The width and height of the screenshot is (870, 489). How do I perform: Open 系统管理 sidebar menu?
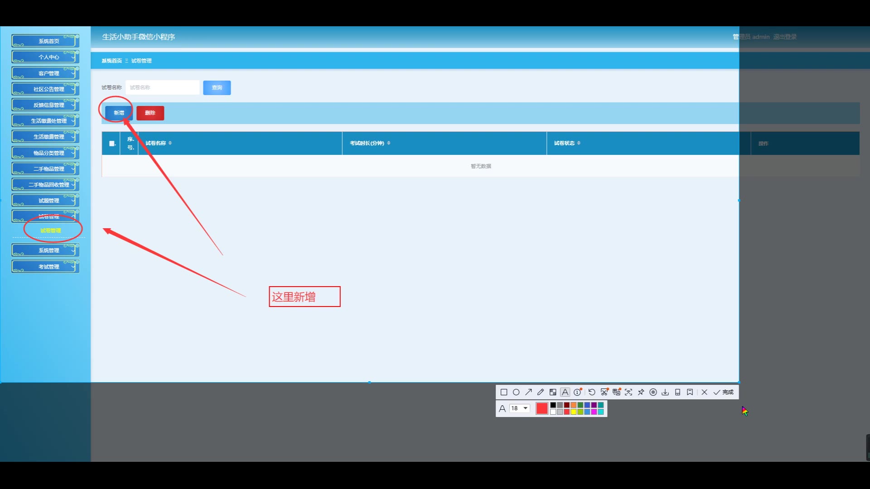tap(45, 250)
